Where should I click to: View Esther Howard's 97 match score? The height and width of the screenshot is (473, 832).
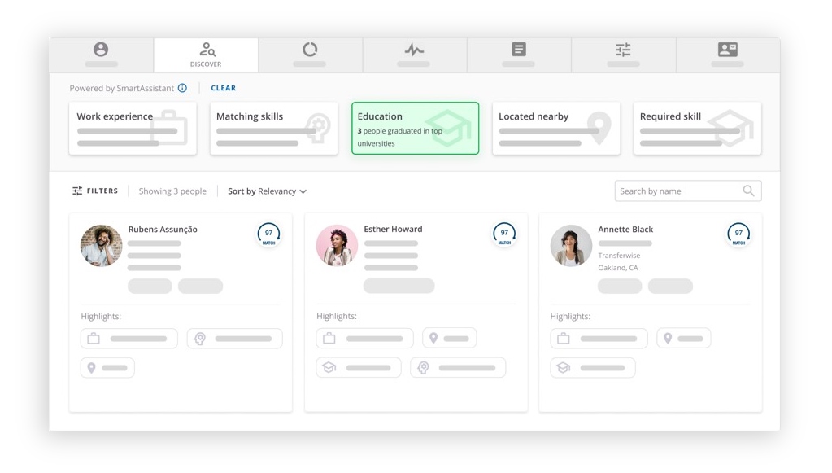504,234
